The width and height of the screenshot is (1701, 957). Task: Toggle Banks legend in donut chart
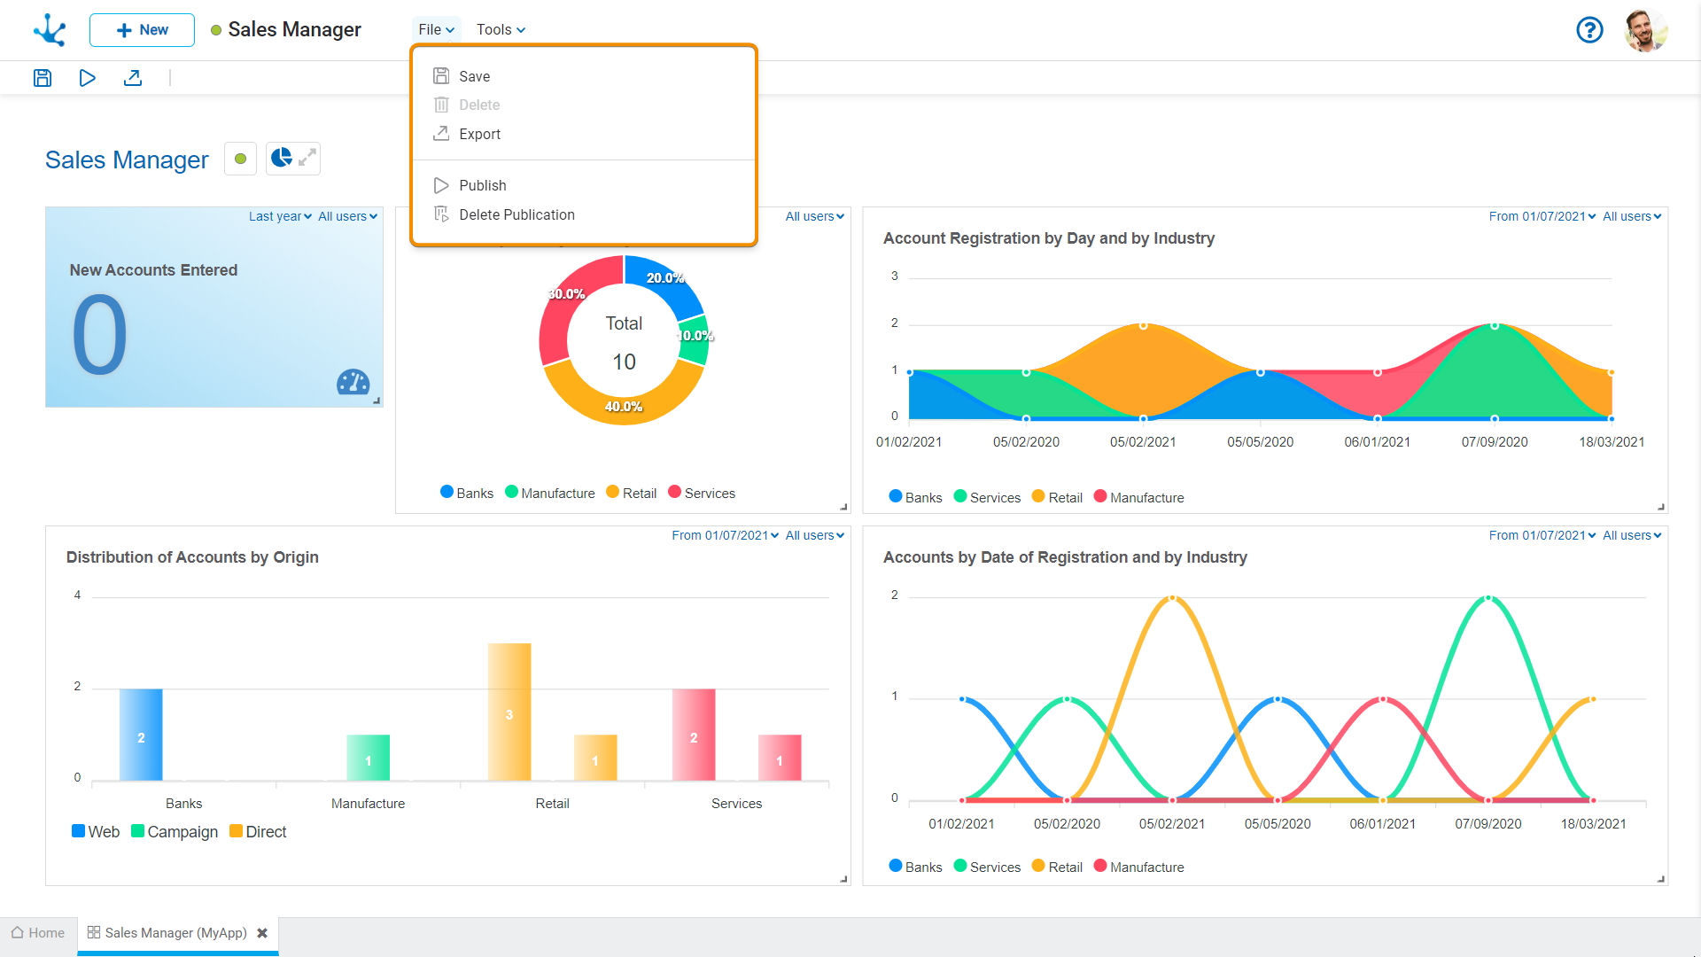point(467,493)
